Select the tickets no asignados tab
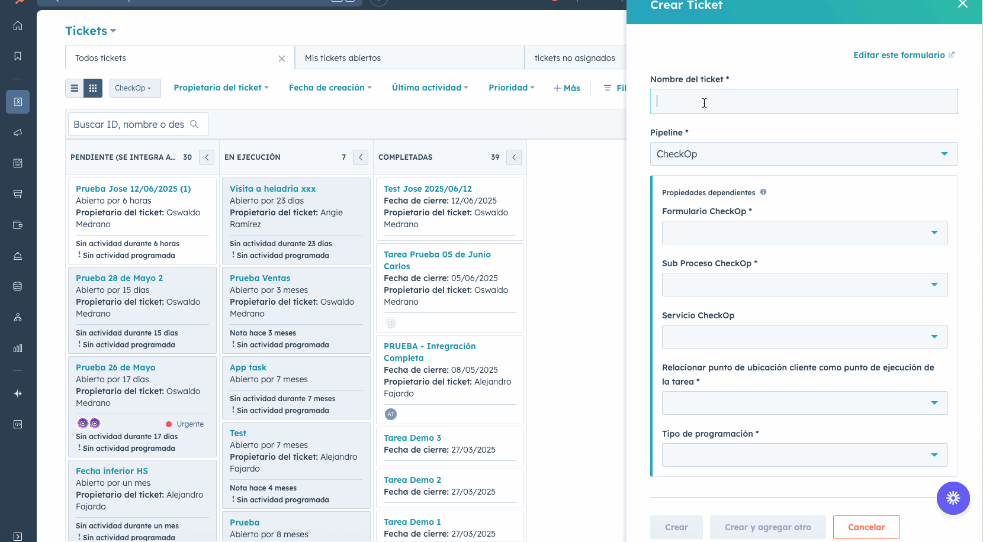This screenshot has width=983, height=542. click(x=574, y=58)
